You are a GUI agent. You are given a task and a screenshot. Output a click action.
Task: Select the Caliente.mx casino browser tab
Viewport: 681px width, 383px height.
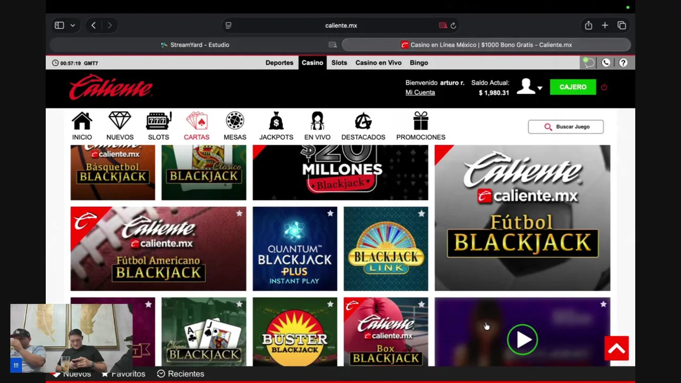(x=486, y=45)
